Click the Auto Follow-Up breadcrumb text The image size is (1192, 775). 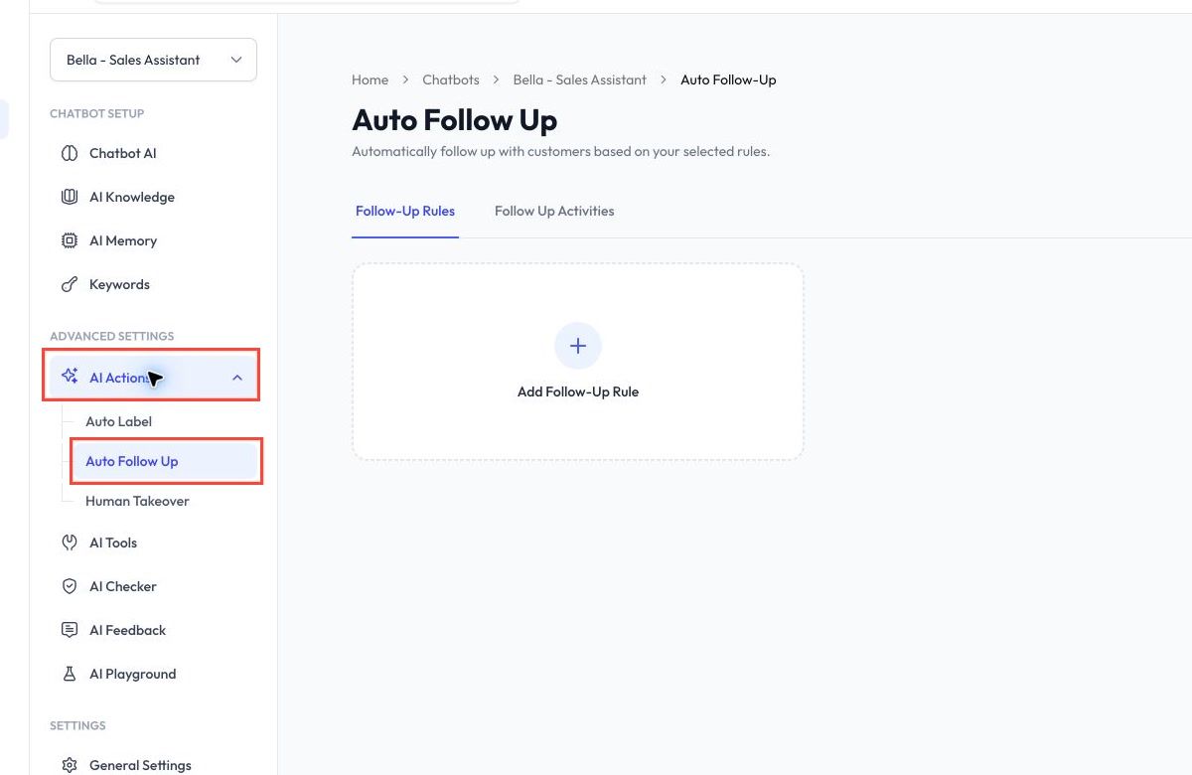[x=728, y=79]
